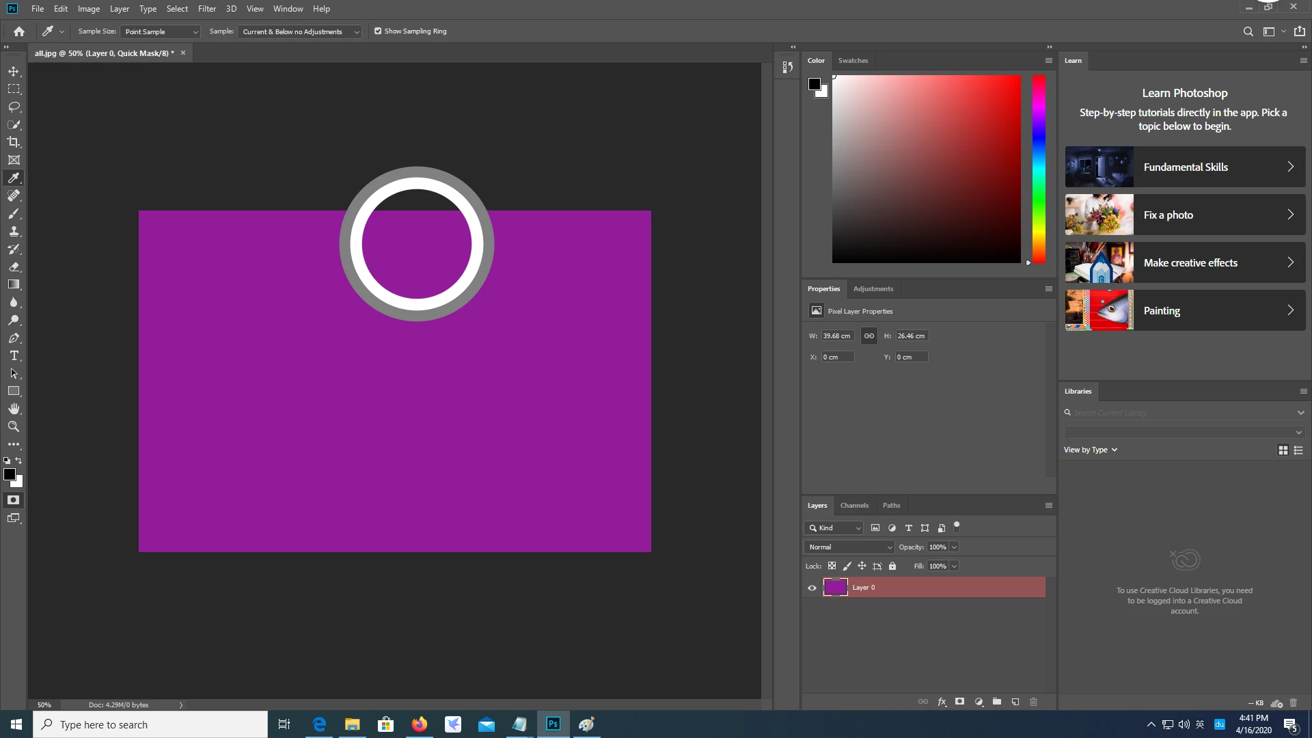Open the Normal blend mode dropdown
1312x738 pixels.
coord(849,547)
